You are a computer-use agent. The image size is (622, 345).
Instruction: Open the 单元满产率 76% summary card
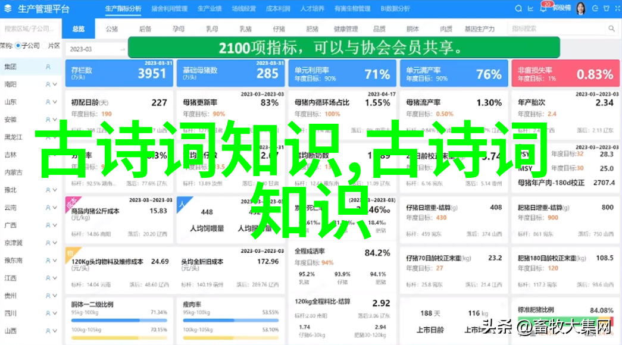[454, 73]
